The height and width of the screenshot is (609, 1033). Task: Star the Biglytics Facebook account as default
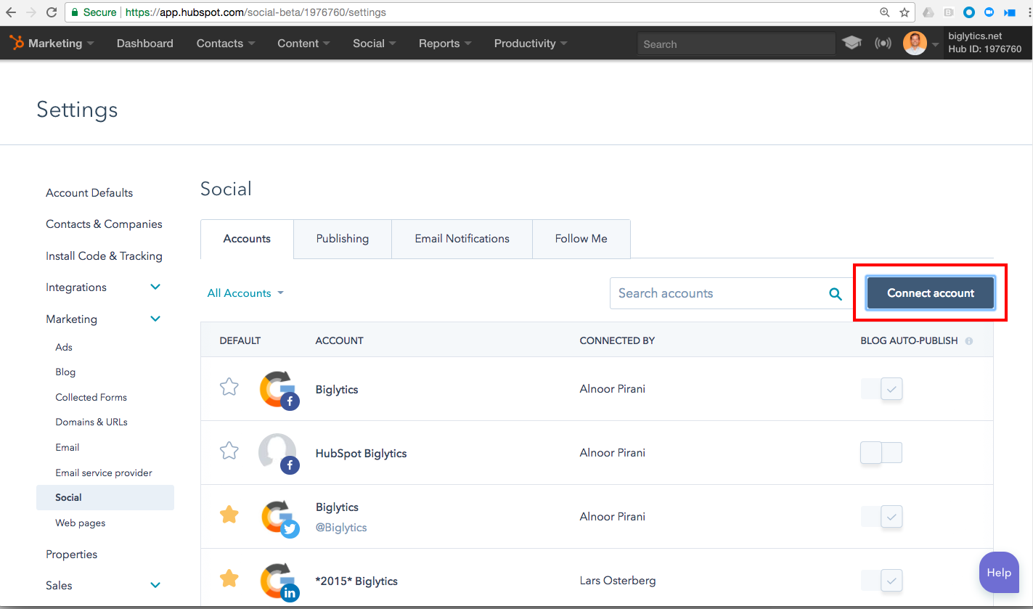point(229,387)
